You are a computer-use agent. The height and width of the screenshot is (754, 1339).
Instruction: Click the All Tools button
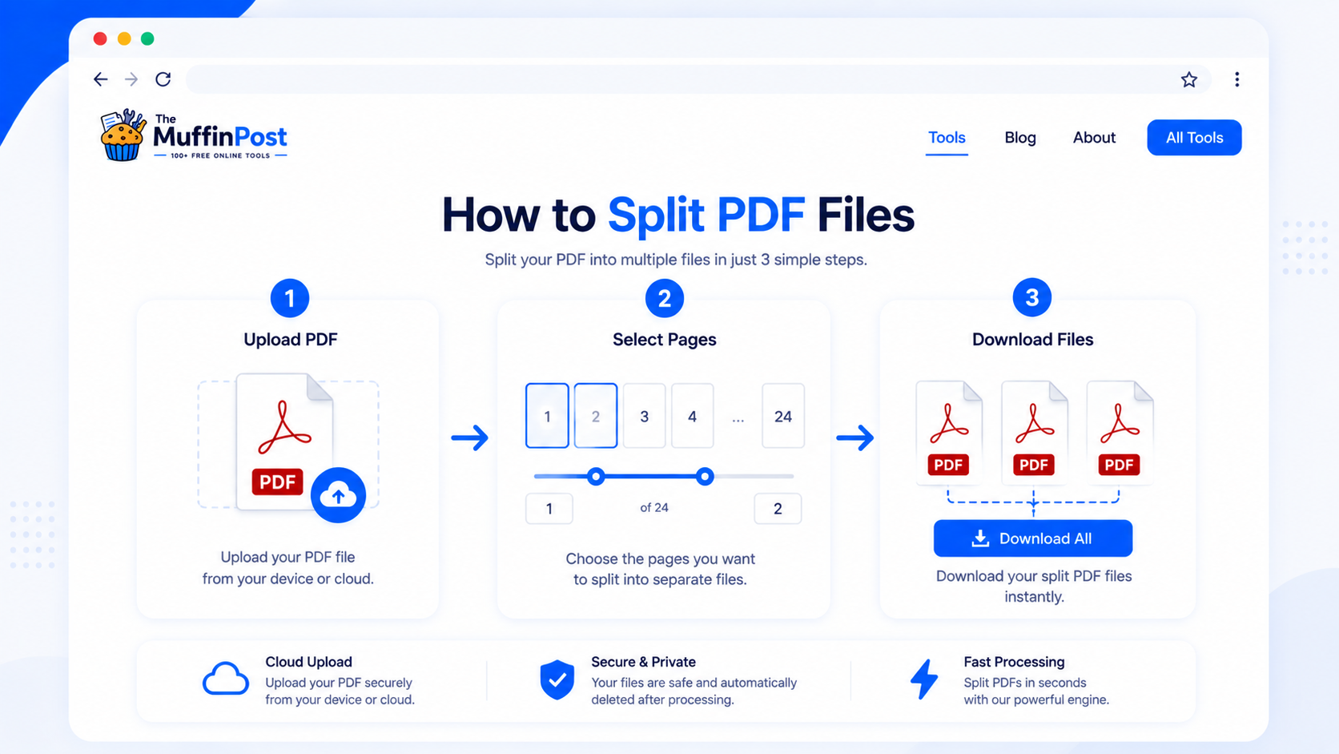[x=1194, y=138]
